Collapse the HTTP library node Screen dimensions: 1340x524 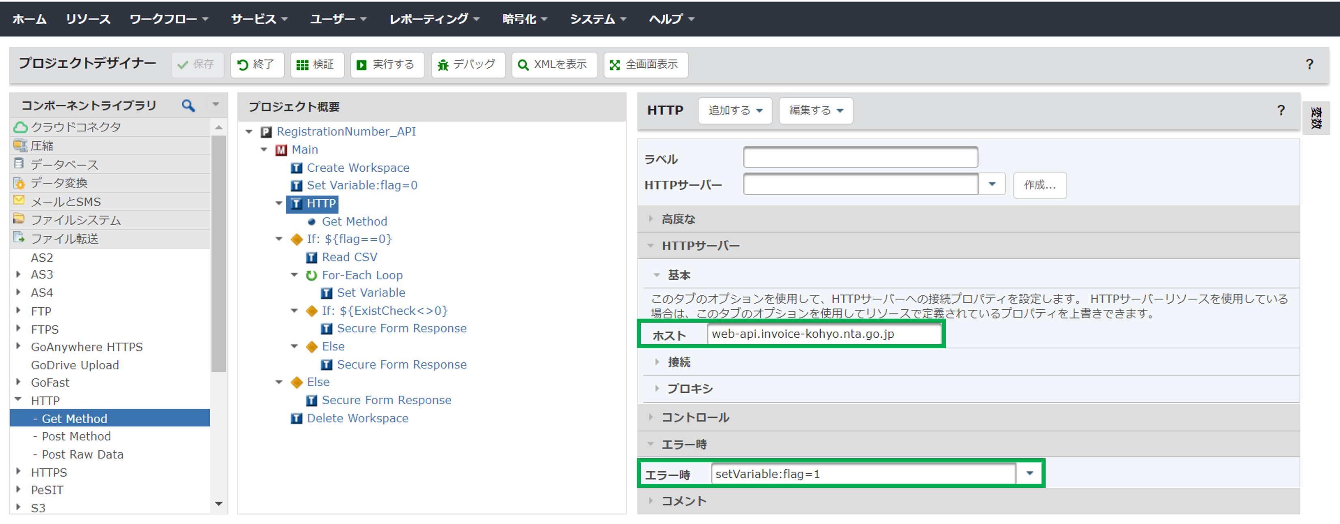(18, 400)
